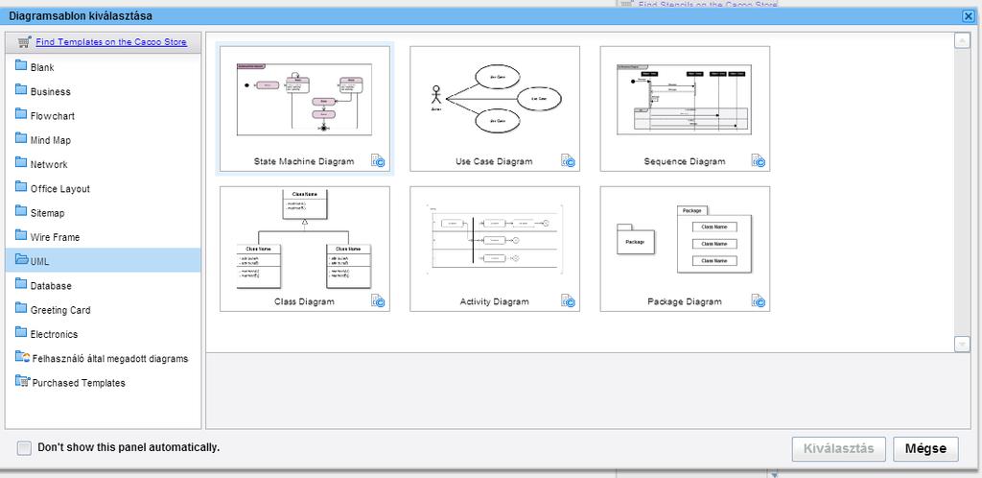Open Find Templates on the Cacoo Store link
The width and height of the screenshot is (982, 478).
click(x=111, y=42)
